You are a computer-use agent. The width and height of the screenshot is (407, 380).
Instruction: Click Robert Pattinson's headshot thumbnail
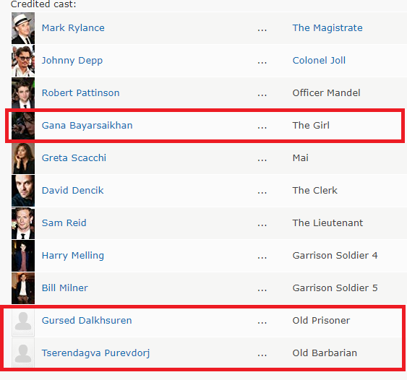click(x=23, y=93)
